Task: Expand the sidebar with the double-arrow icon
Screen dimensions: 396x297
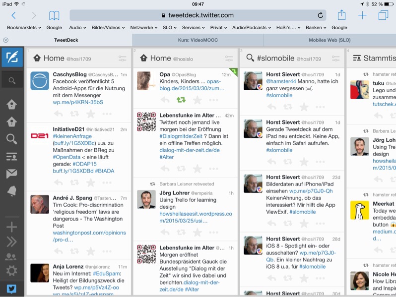Action: coord(11,242)
